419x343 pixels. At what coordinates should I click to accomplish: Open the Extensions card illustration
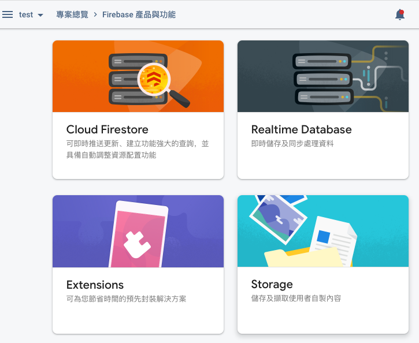pyautogui.click(x=138, y=231)
